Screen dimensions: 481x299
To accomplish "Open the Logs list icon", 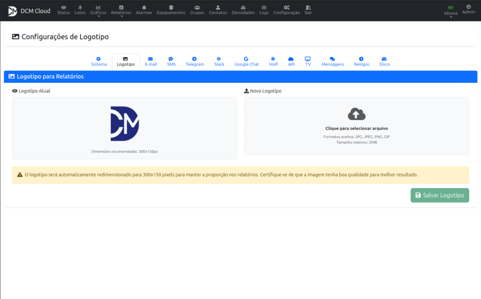I will click(264, 8).
